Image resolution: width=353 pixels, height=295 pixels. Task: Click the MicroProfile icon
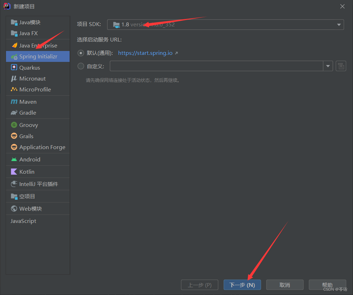(14, 89)
